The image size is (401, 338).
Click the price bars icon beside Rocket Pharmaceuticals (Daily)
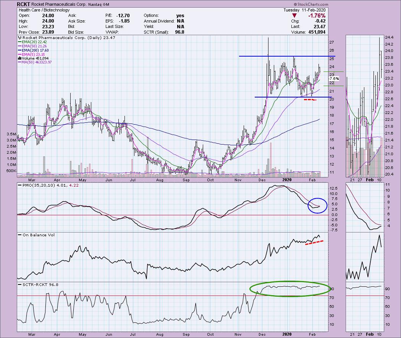click(x=20, y=37)
